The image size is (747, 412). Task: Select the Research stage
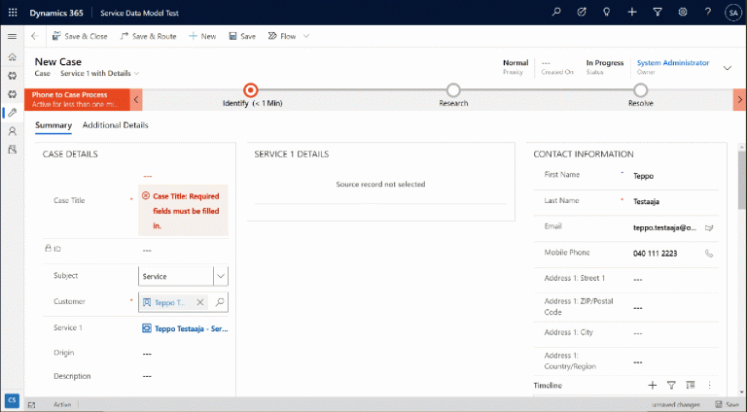pyautogui.click(x=453, y=90)
